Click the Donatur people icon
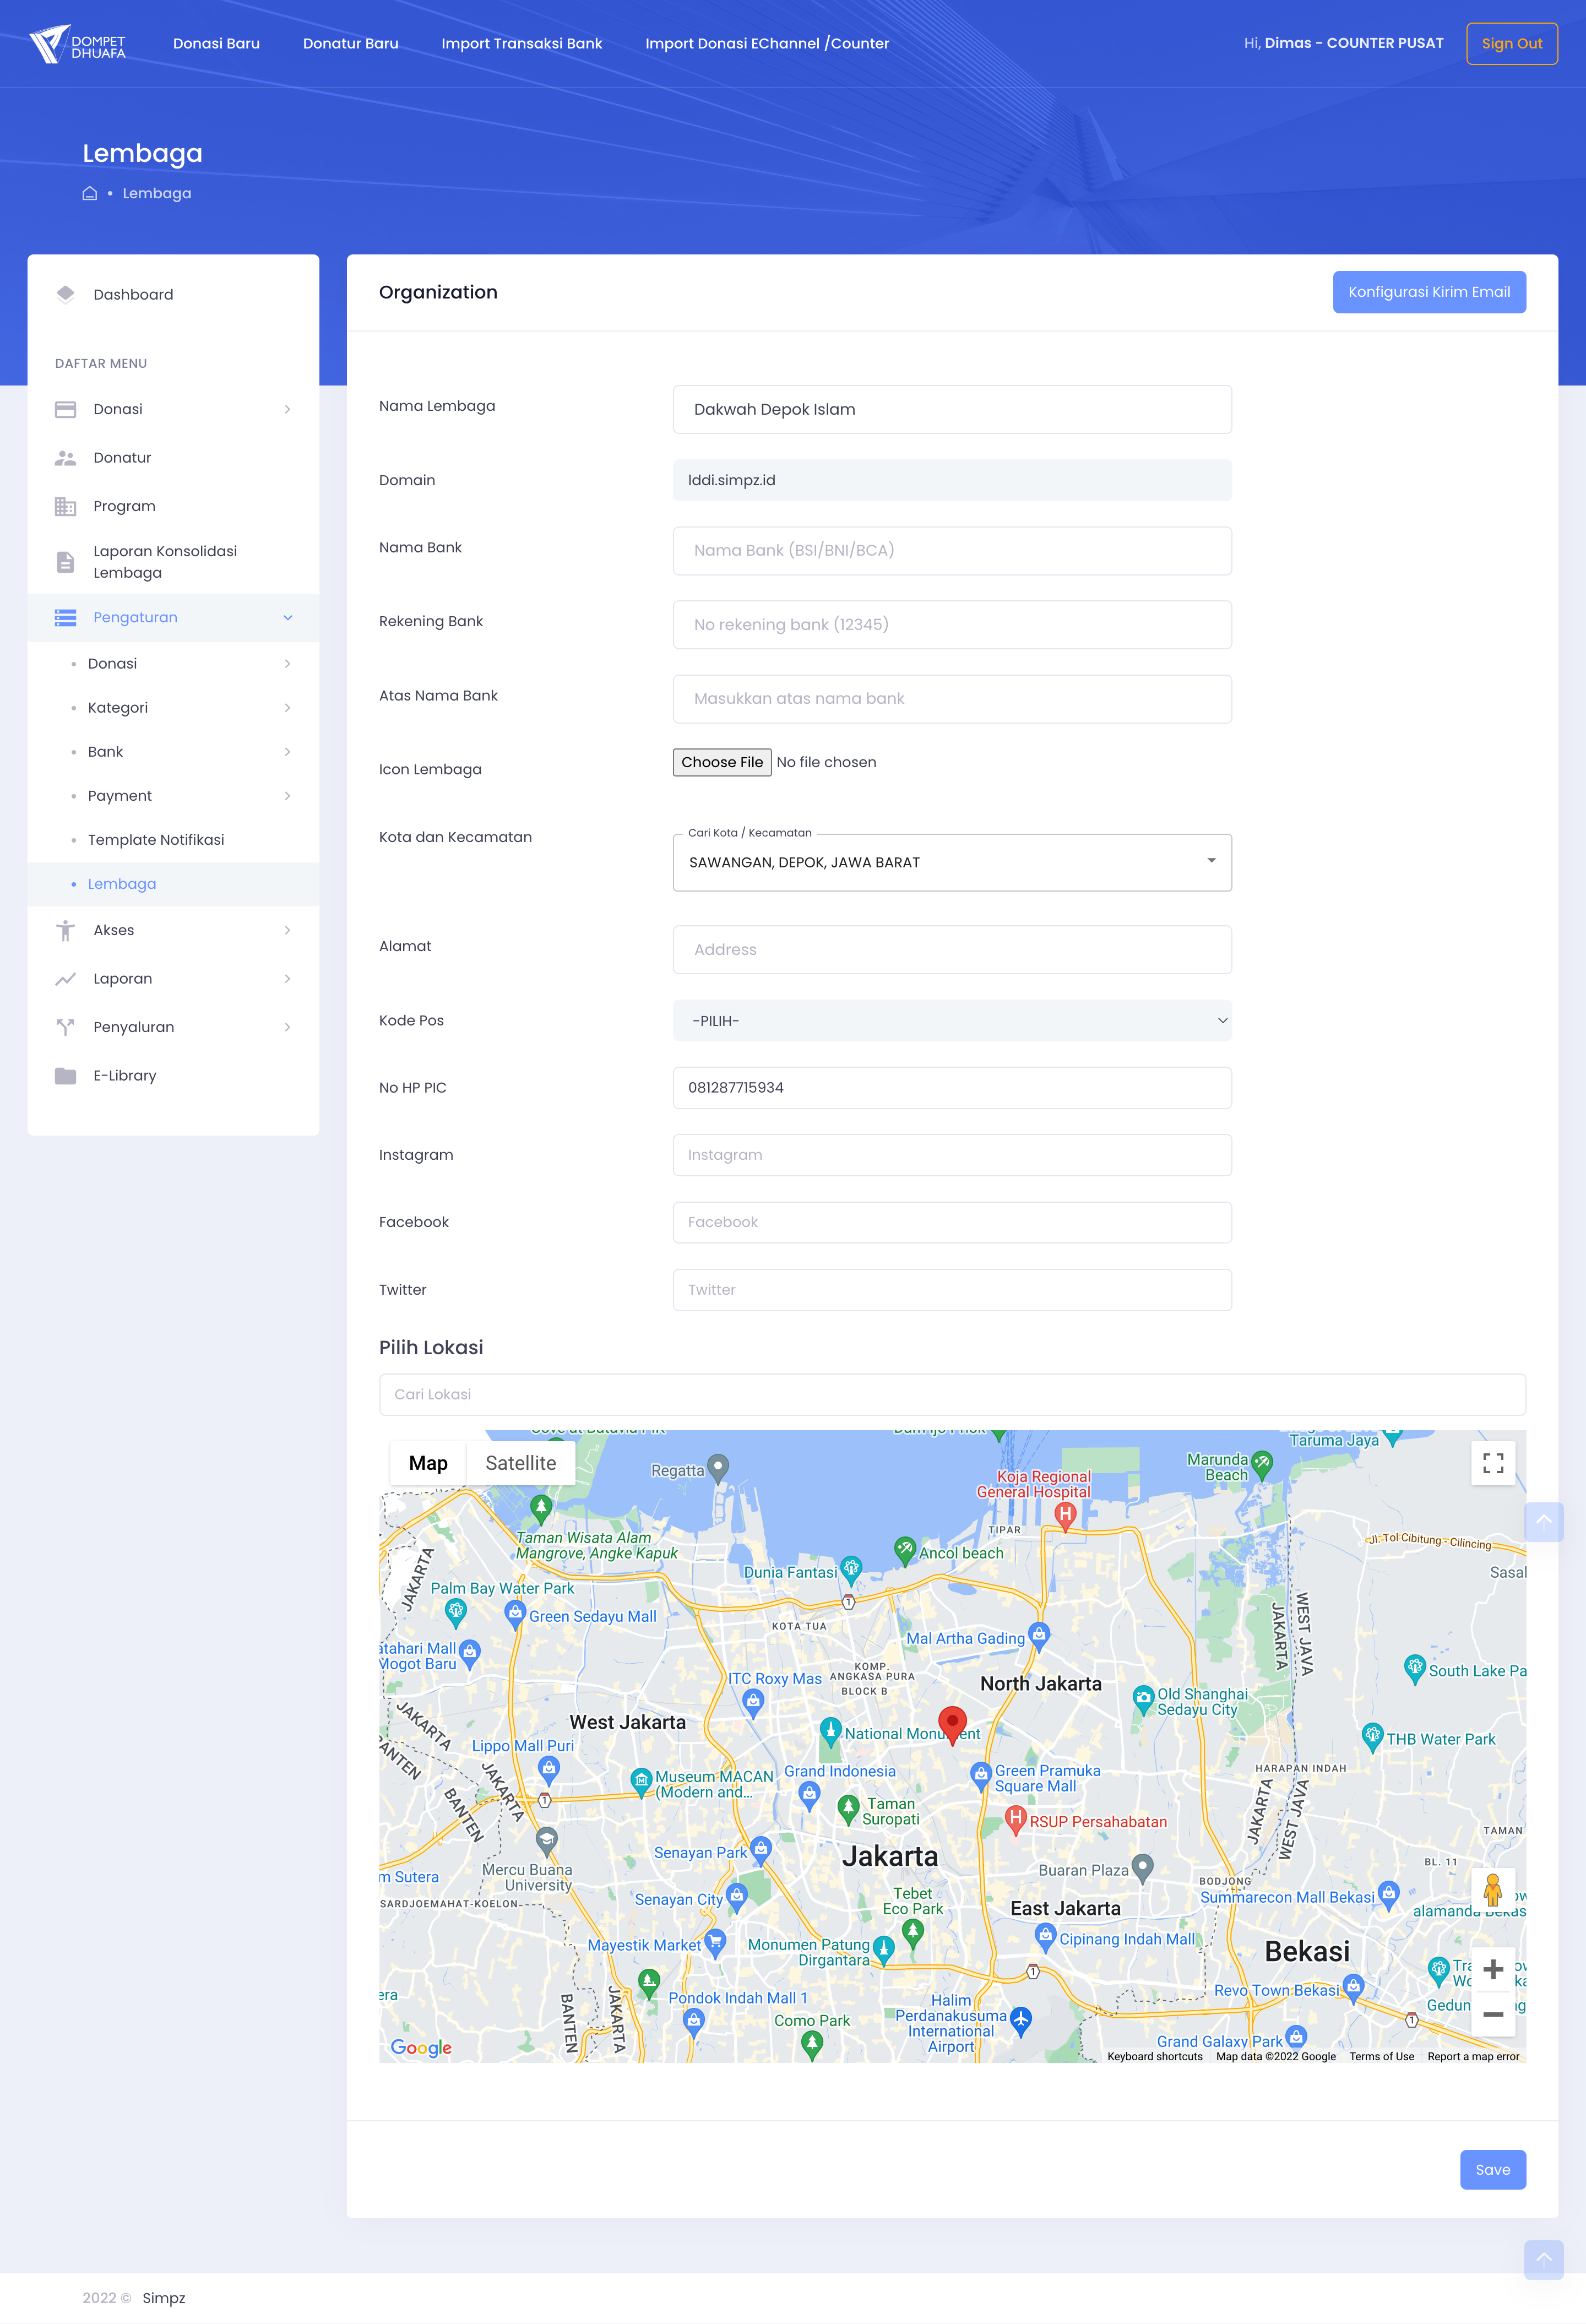Screen dimensions: 1586x2324 (65, 458)
